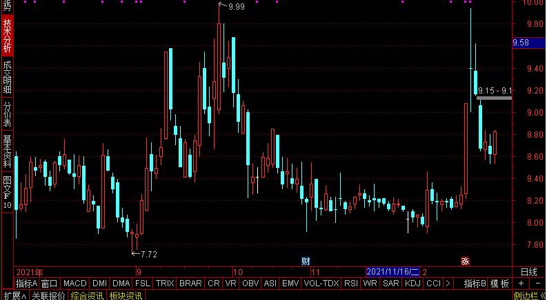Open the 指标B indicator menu
Screen dimensions: 547x300
475,283
